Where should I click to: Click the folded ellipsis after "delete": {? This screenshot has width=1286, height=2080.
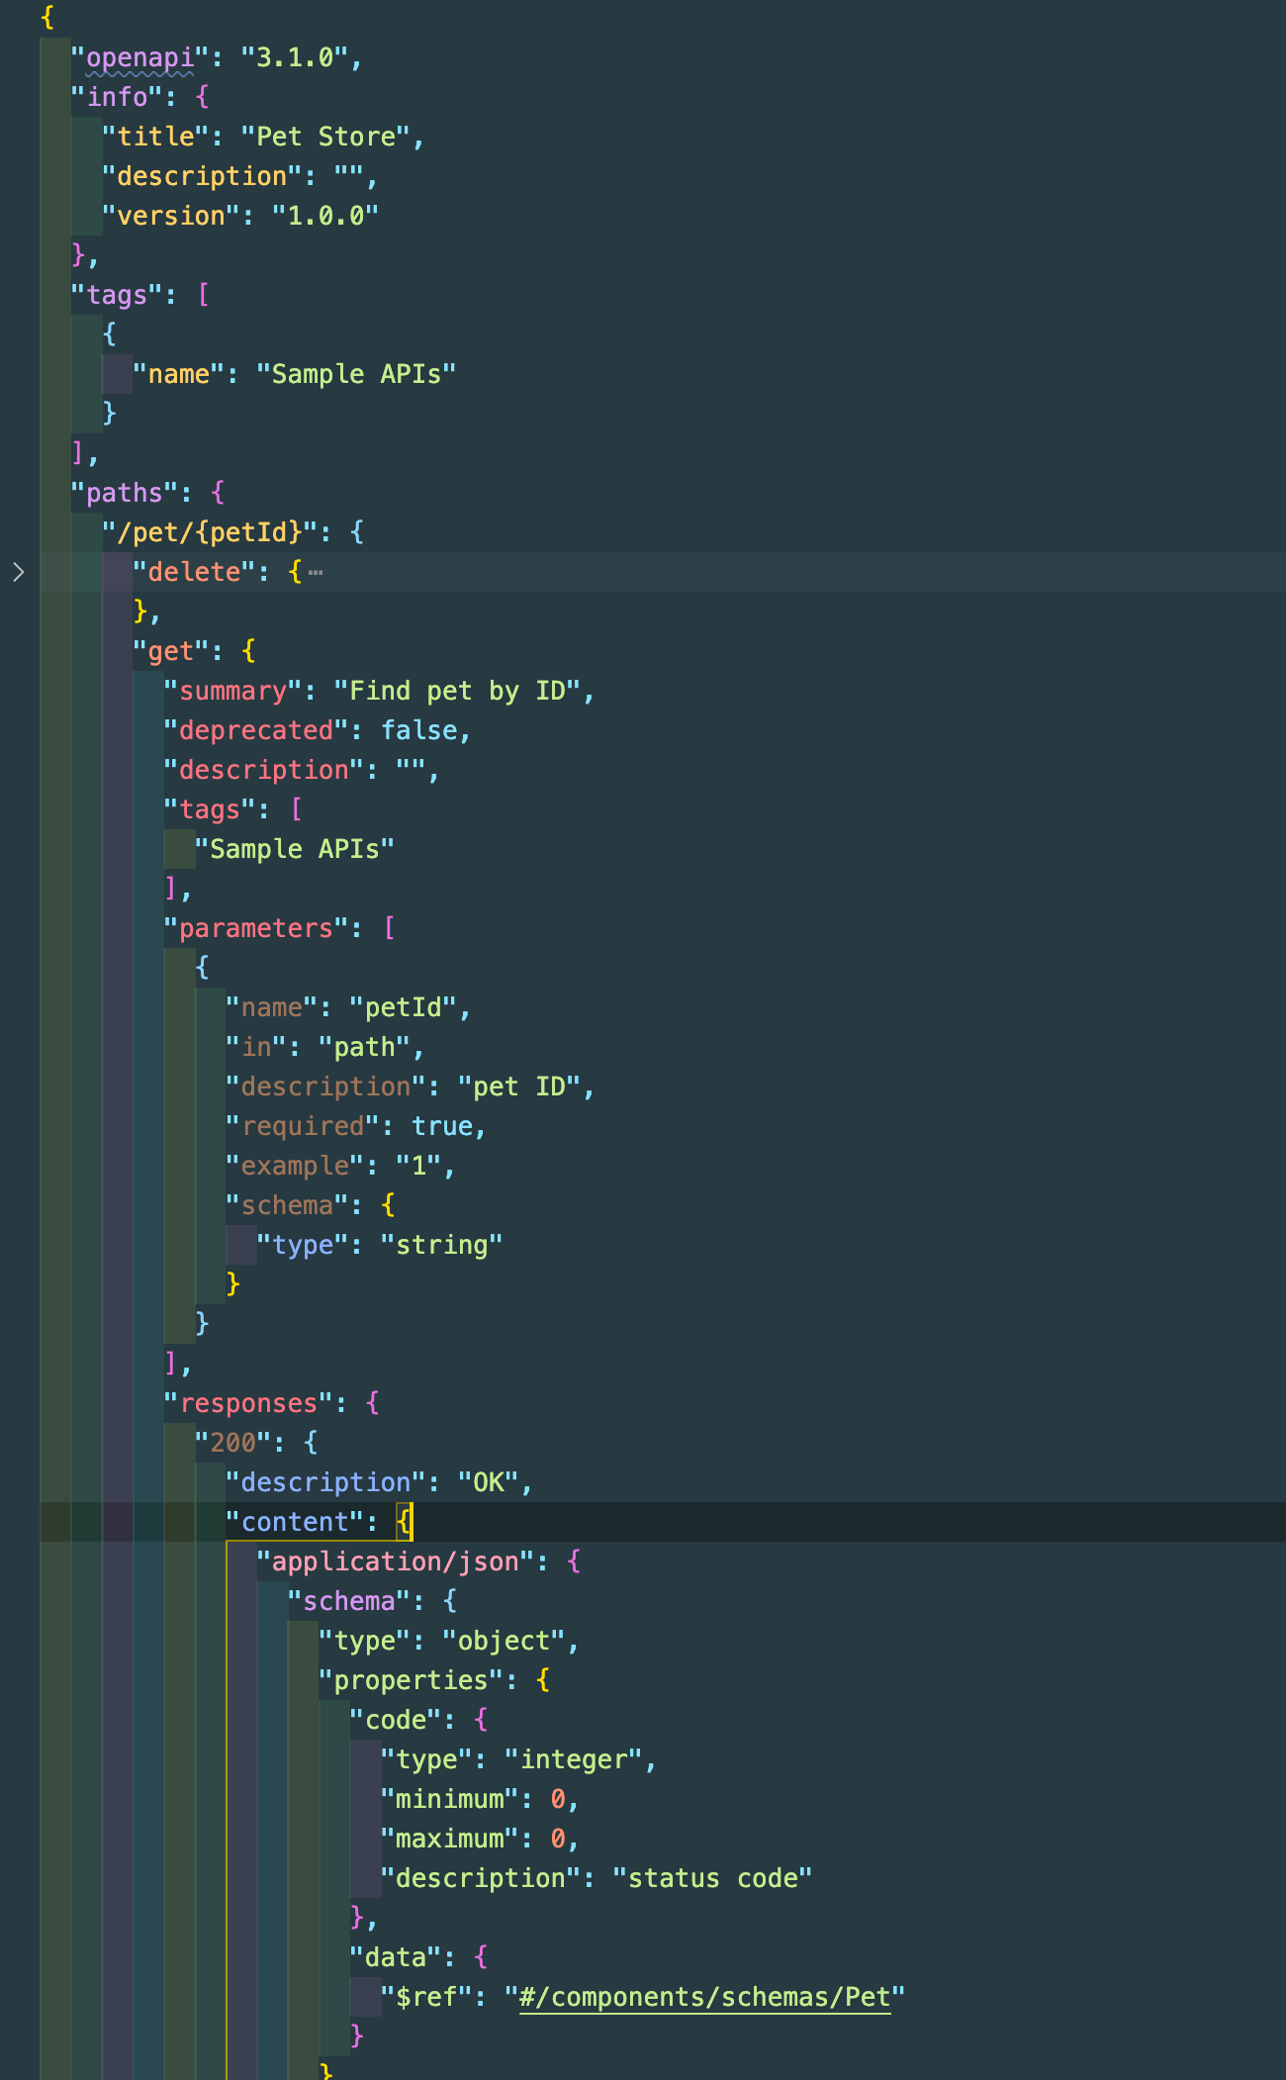[x=316, y=572]
